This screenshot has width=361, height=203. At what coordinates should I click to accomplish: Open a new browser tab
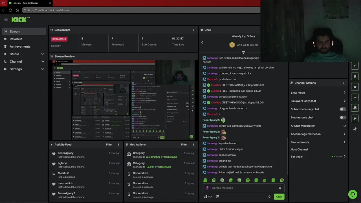pos(56,3)
